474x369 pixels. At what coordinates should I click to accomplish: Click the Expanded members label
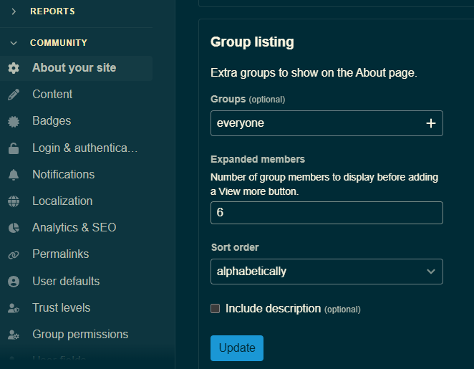click(258, 159)
